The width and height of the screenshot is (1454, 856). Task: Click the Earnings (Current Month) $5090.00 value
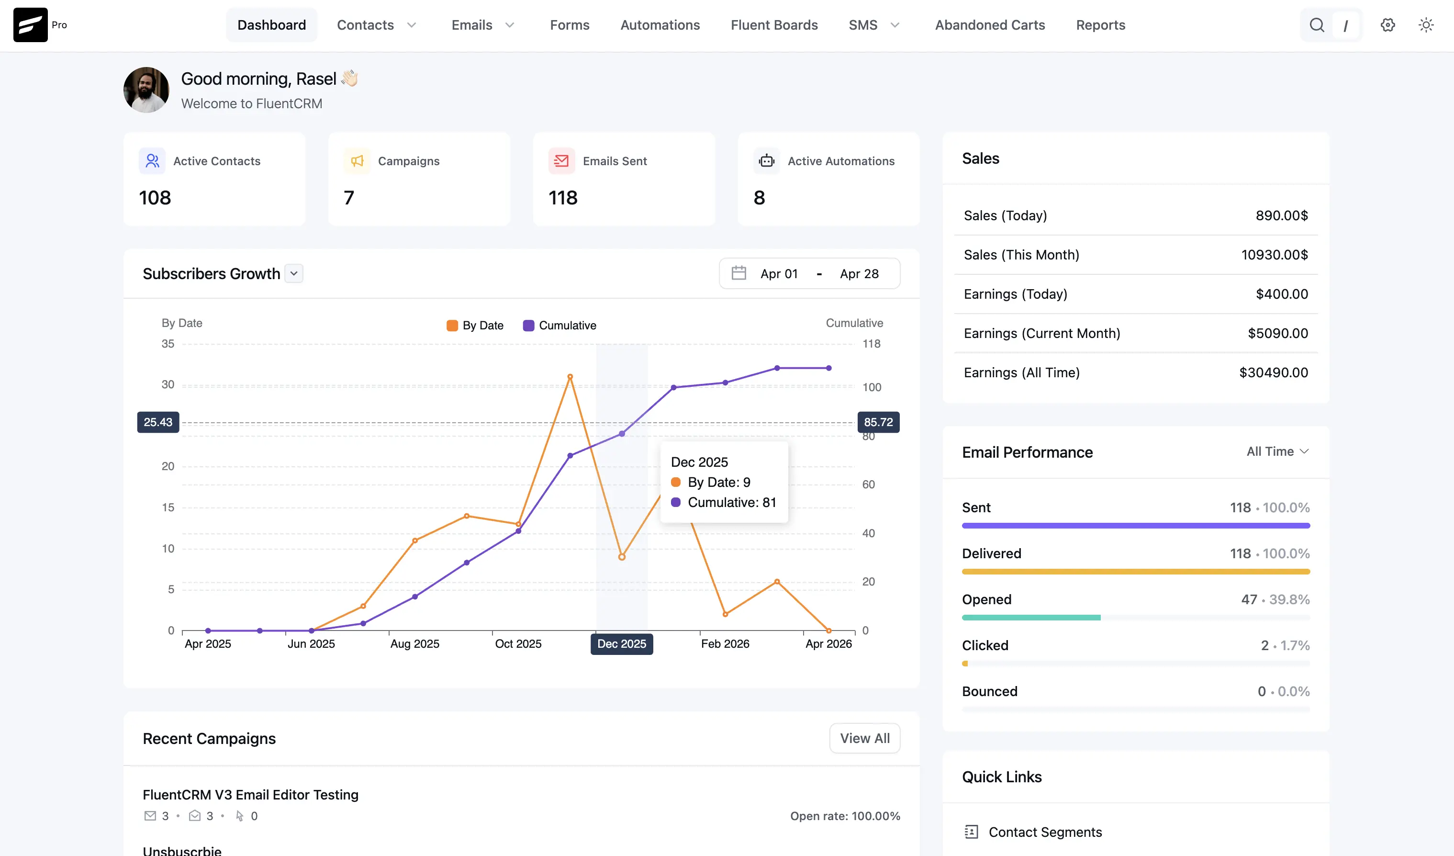(x=1277, y=333)
